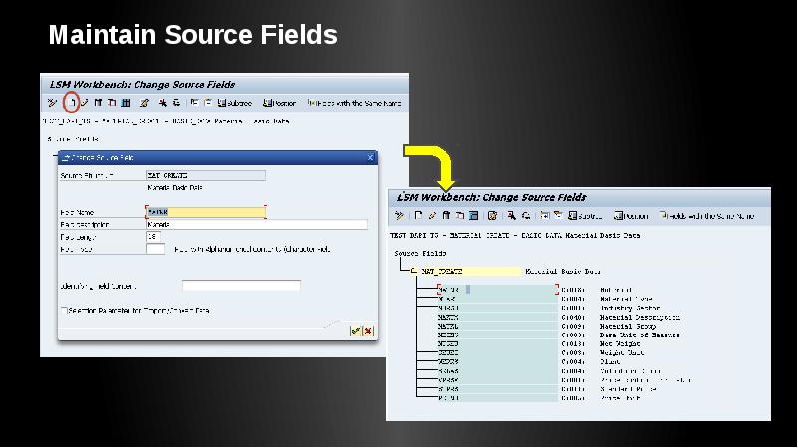Confirm dialog with the green checkmark button
The height and width of the screenshot is (448, 798).
[356, 331]
